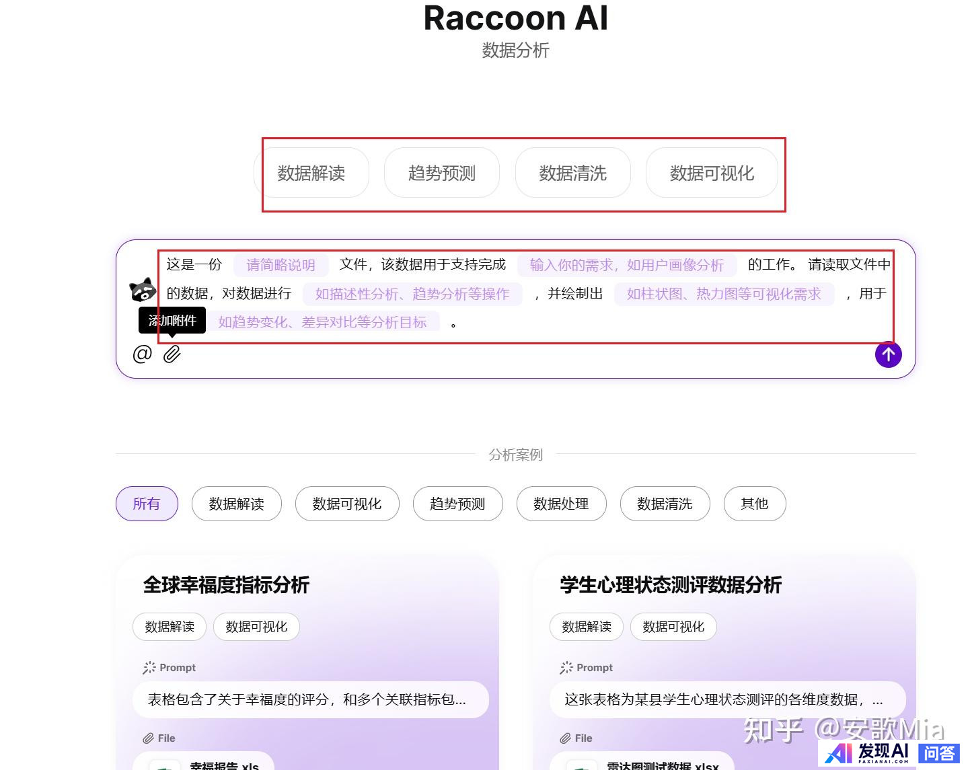This screenshot has height=770, width=970.
Task: Click 数据可视化 tag in 全球幸福度 card
Action: tap(256, 627)
